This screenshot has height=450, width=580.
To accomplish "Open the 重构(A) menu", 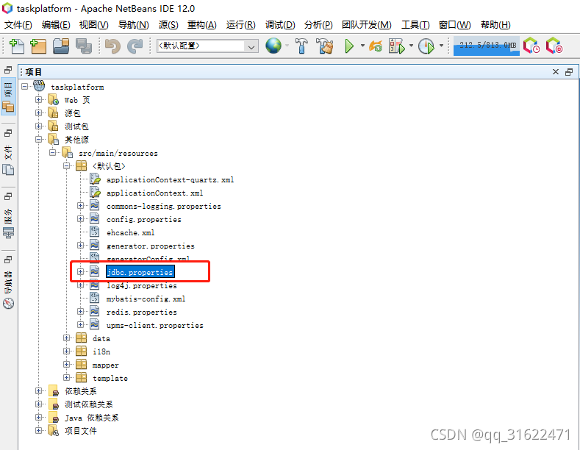I will pyautogui.click(x=202, y=25).
